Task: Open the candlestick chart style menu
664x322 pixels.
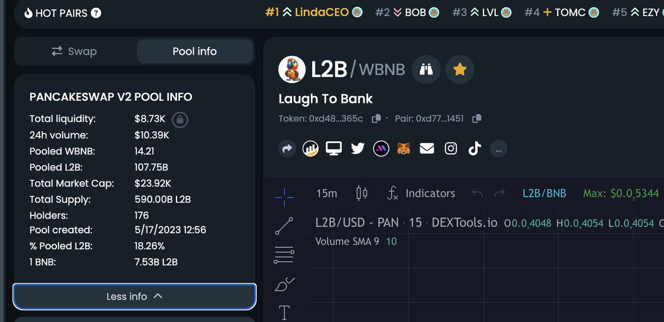Action: [x=362, y=193]
